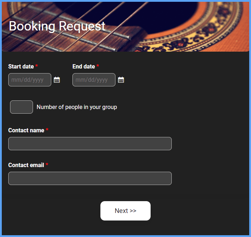Click the Contact name label
251x237 pixels.
[x=26, y=130]
